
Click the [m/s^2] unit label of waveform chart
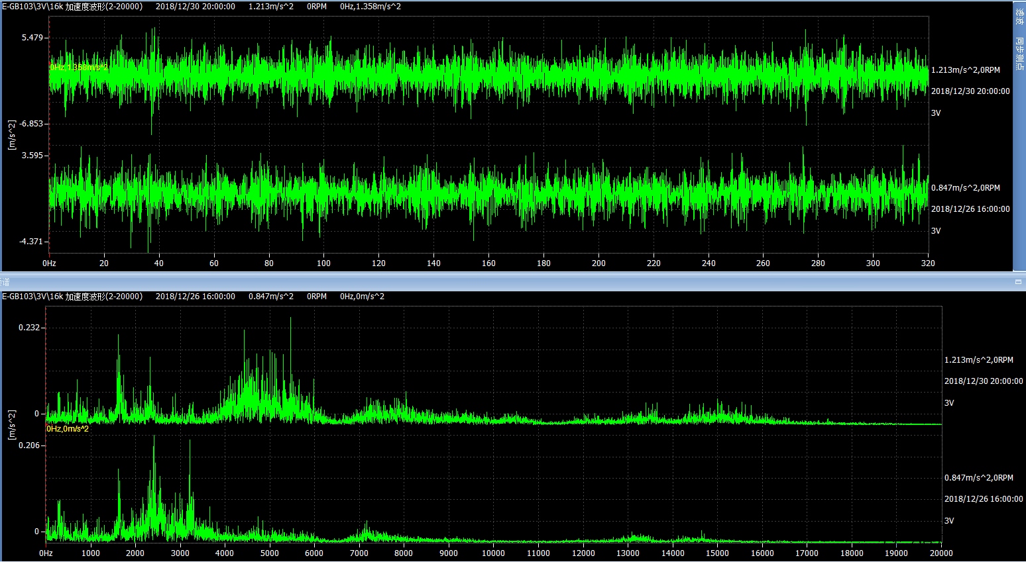tap(11, 135)
